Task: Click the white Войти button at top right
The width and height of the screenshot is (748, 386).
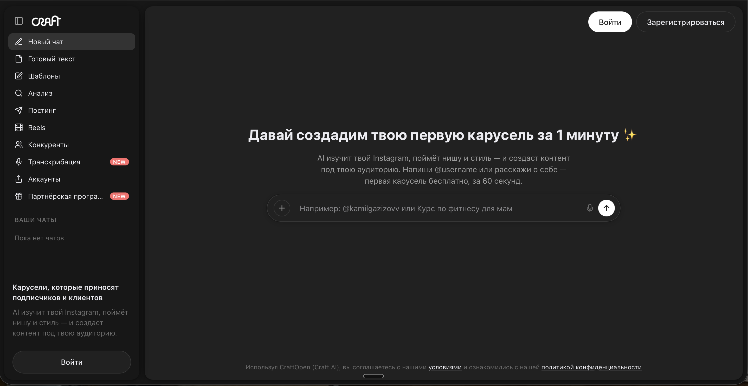Action: (x=610, y=22)
